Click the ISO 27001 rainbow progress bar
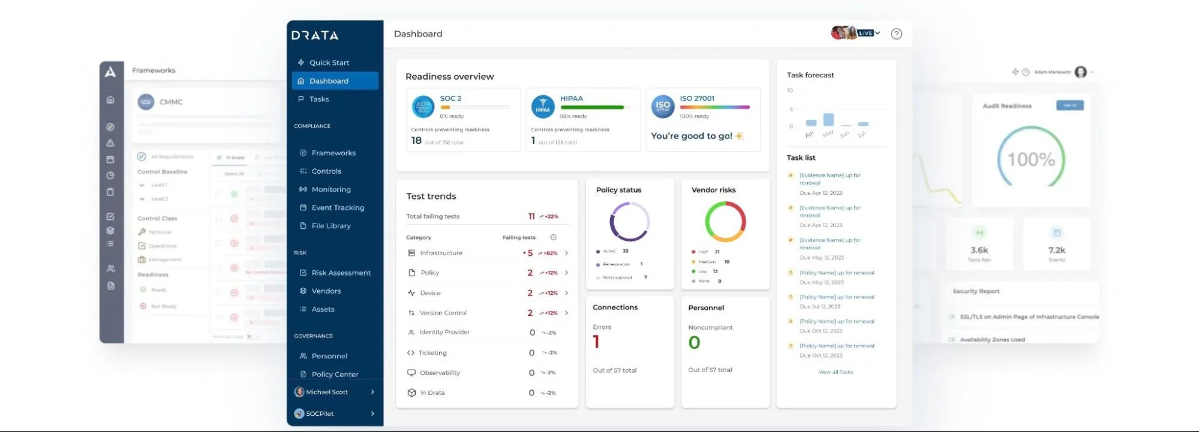Viewport: 1199px width, 432px height. point(715,107)
